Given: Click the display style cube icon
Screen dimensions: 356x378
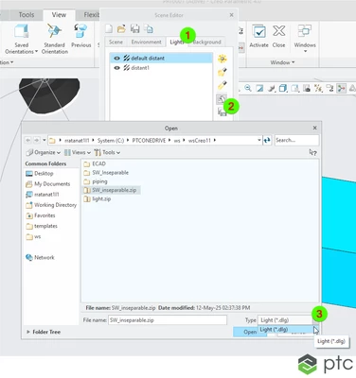Looking at the screenshot, I should [x=283, y=89].
